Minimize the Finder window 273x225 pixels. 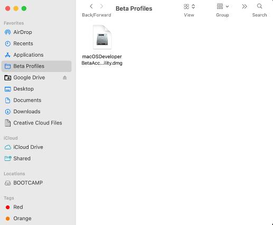click(16, 8)
